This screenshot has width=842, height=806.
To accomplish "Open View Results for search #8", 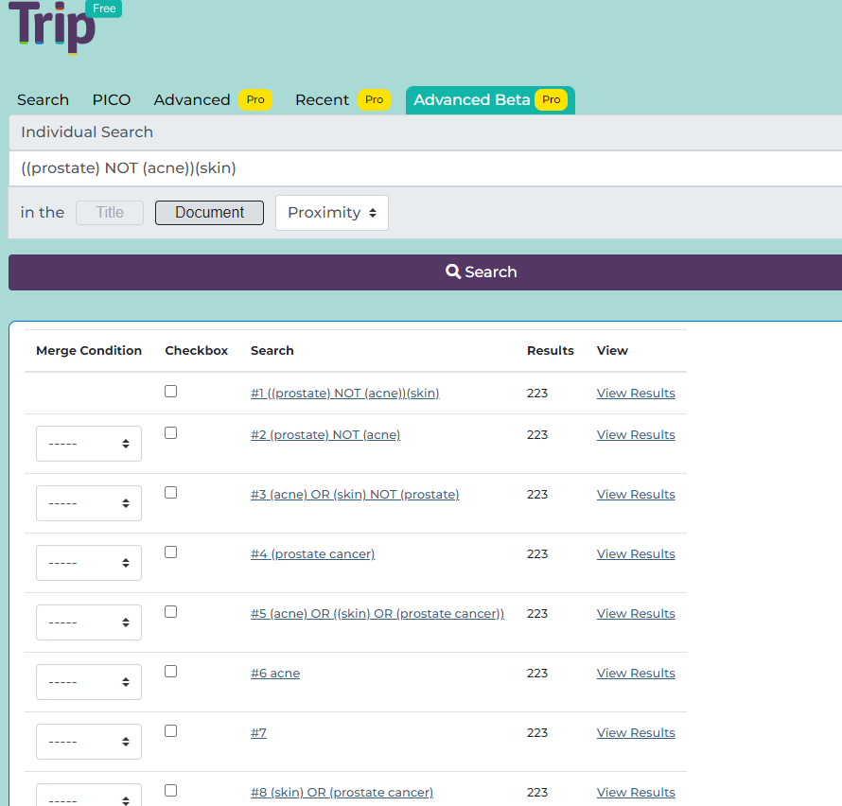I will point(635,792).
